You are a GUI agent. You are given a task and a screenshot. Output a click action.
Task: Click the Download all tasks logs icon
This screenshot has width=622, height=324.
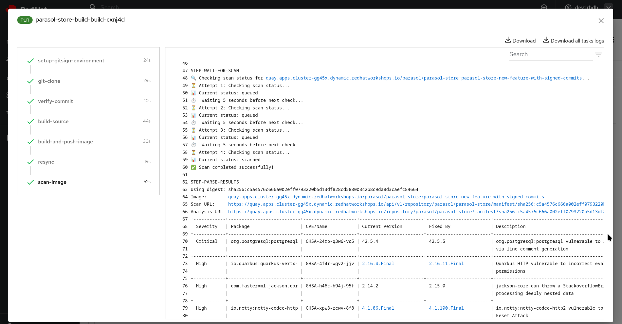tap(546, 40)
